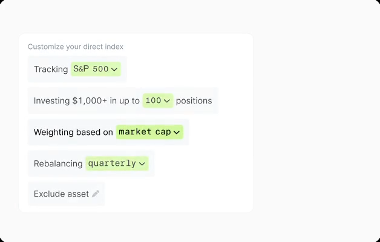380x242 pixels.
Task: Click the chevron arrow beside market cap
Action: click(x=177, y=132)
